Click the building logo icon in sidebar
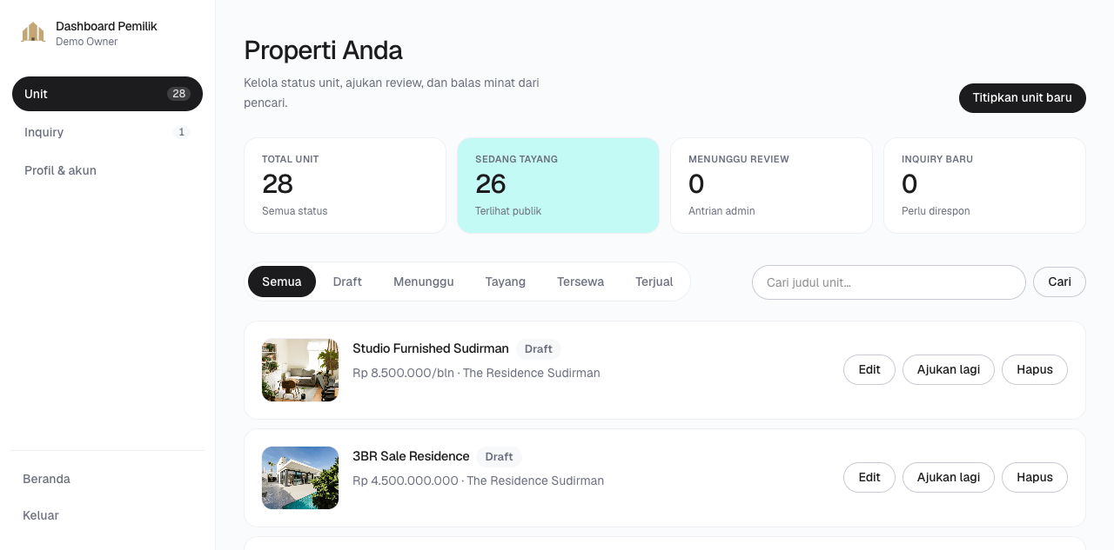Viewport: 1114px width, 550px height. (33, 33)
